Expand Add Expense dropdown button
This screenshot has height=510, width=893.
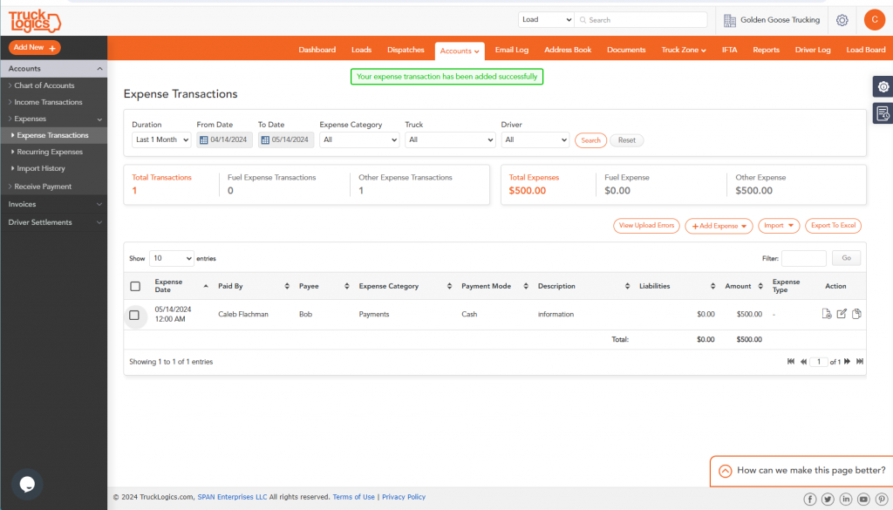pos(719,226)
